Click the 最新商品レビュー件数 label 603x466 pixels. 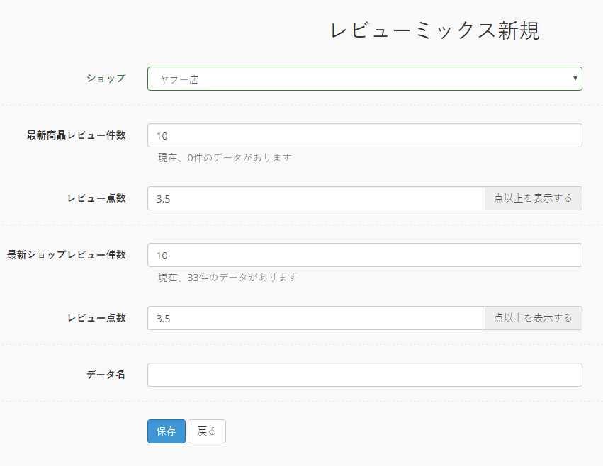76,135
